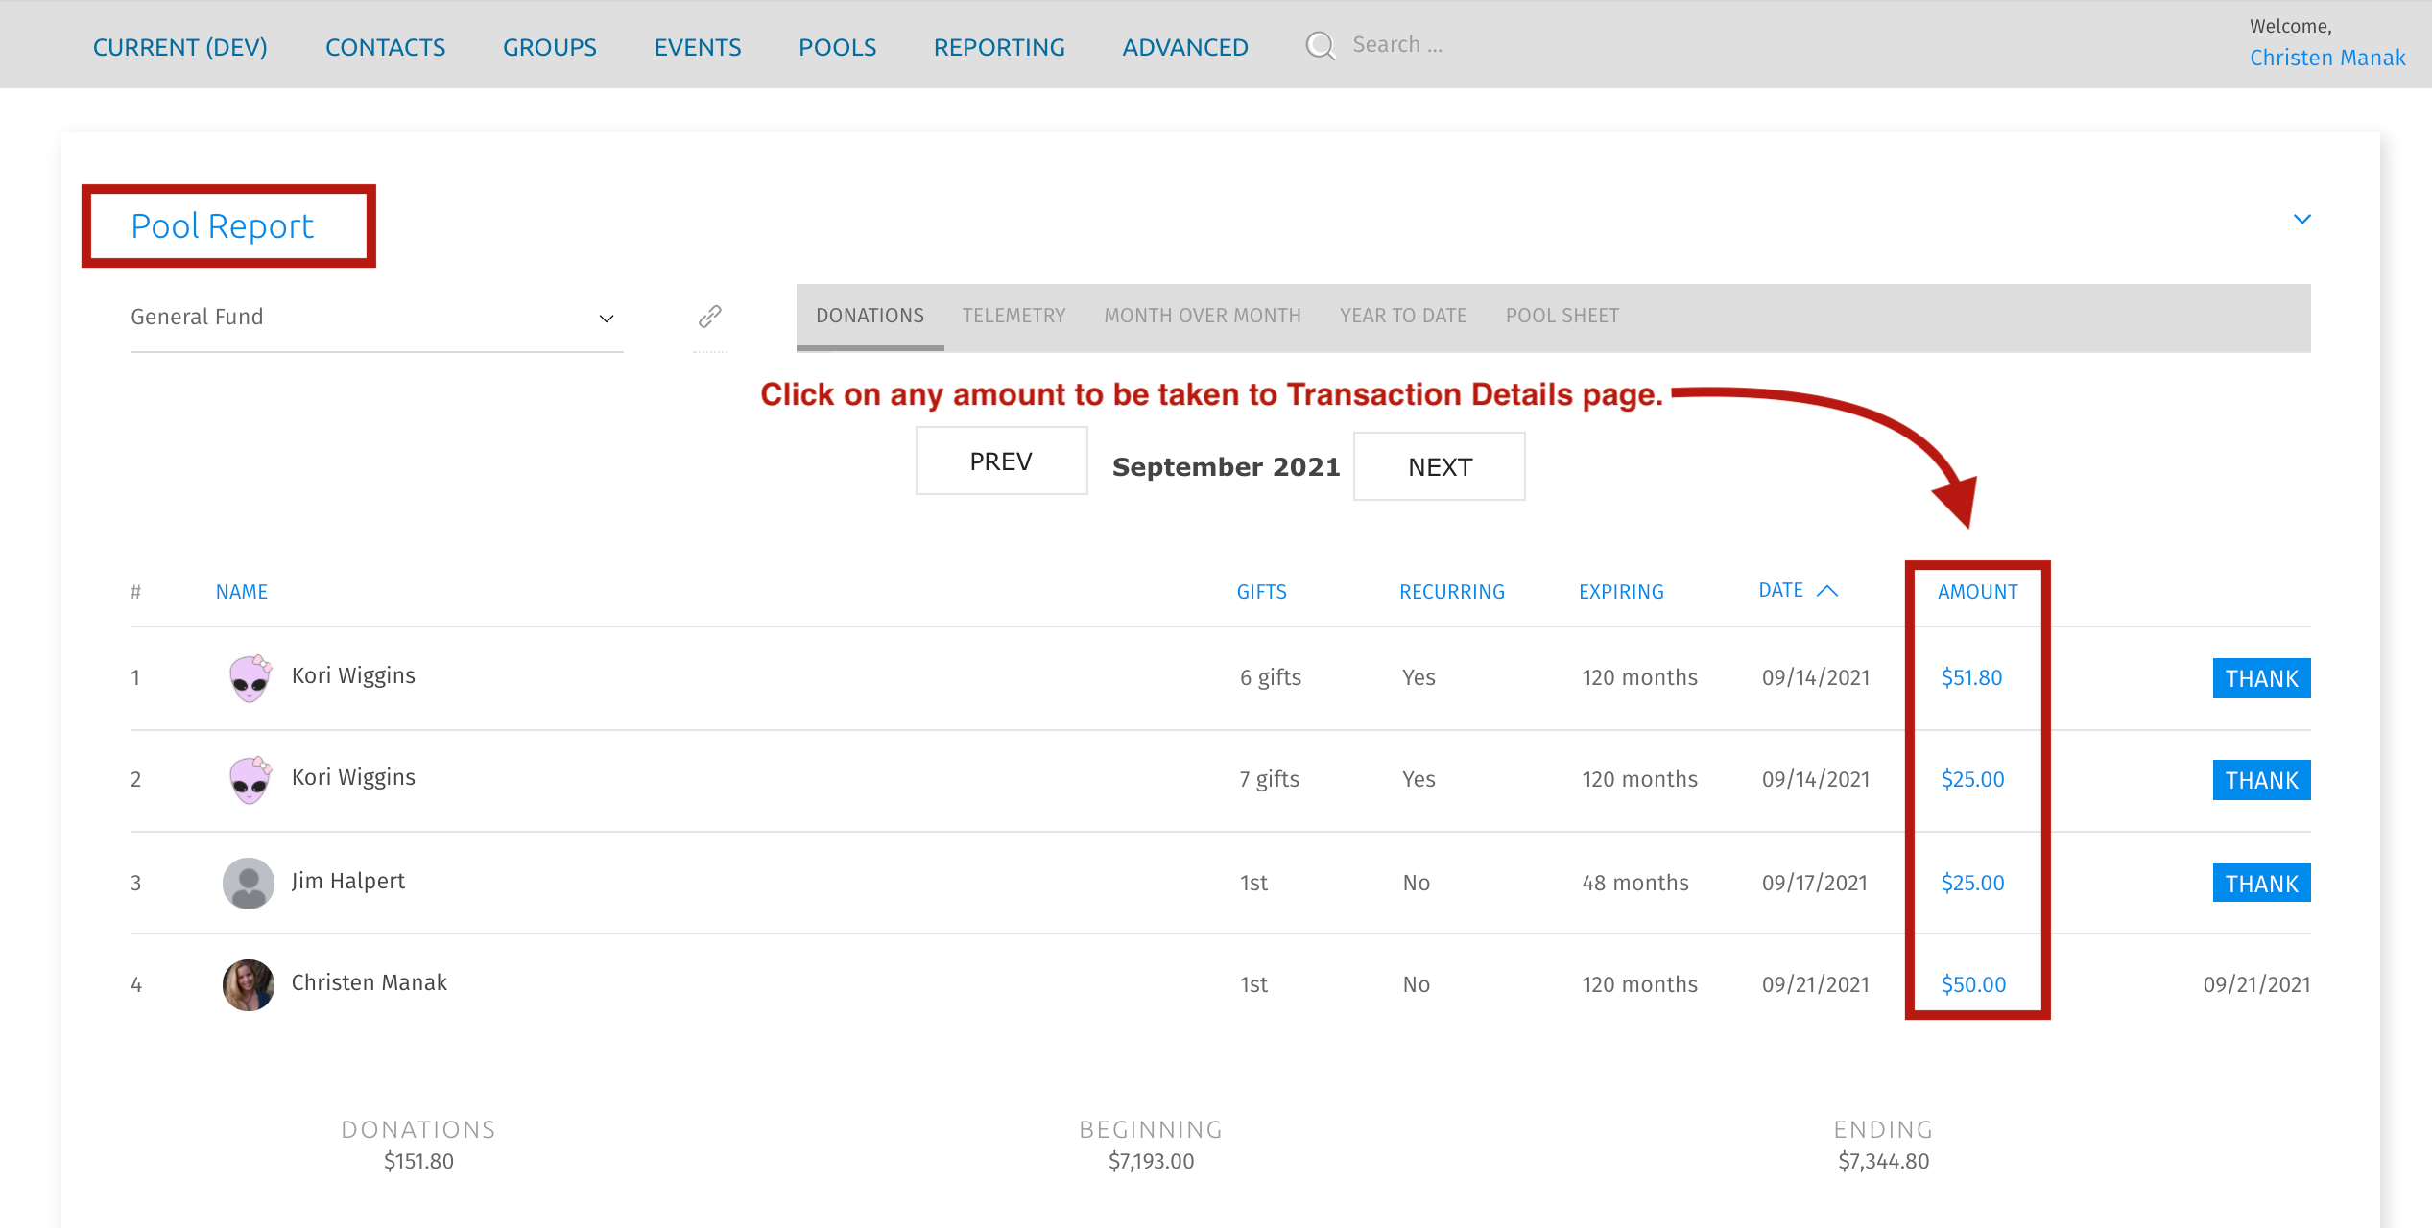Click NEXT to advance month

pyautogui.click(x=1439, y=467)
